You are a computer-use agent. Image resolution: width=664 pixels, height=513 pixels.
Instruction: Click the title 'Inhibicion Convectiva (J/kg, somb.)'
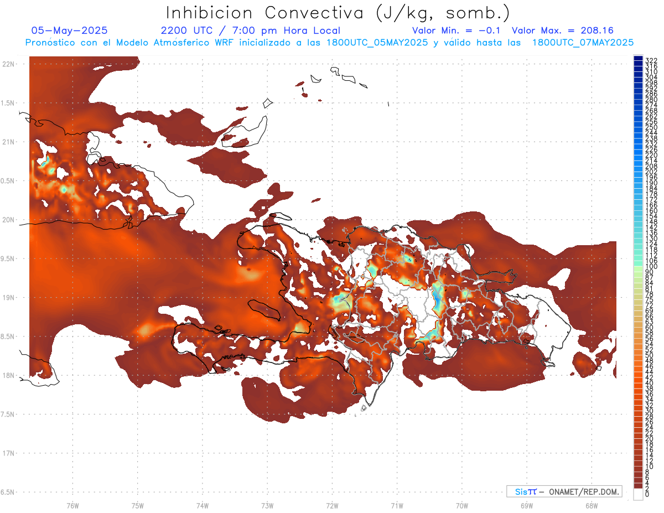[338, 13]
